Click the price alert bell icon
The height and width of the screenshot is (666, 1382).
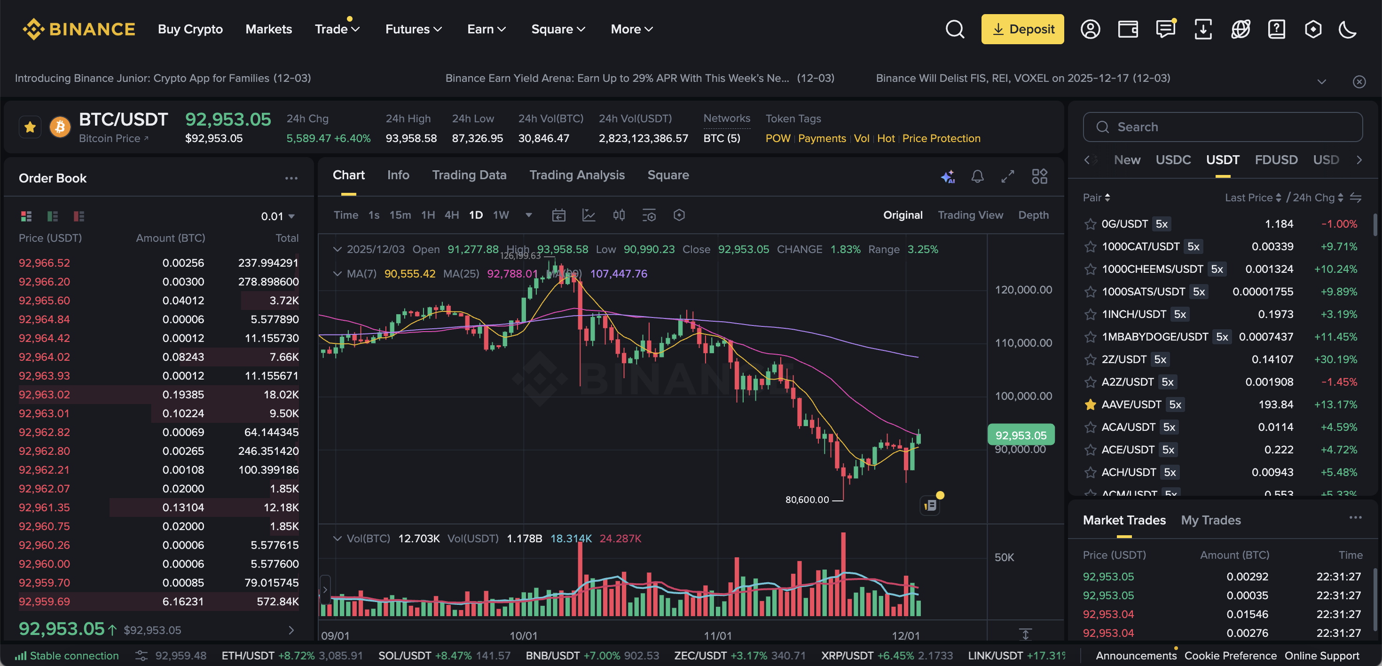point(977,176)
